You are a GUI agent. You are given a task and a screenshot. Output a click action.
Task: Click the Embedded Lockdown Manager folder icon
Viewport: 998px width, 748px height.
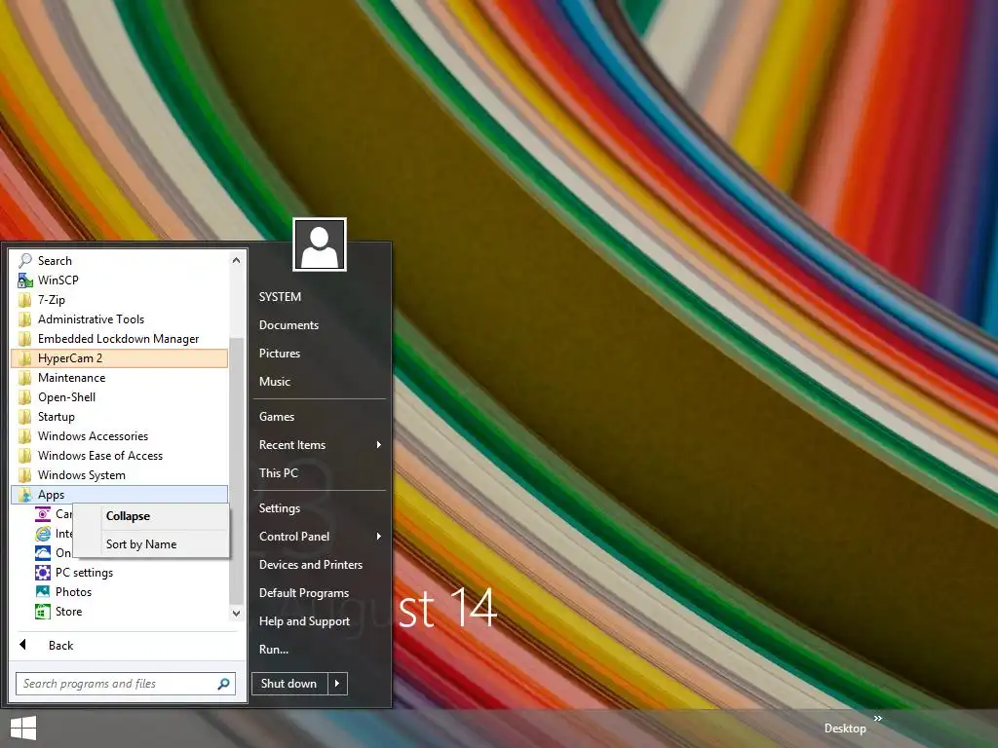click(x=24, y=338)
